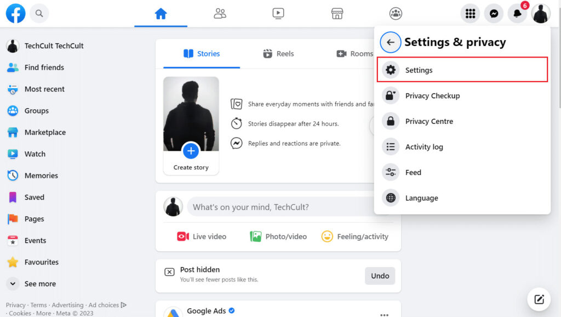
Task: Click the Facebook logo icon
Action: pos(15,13)
